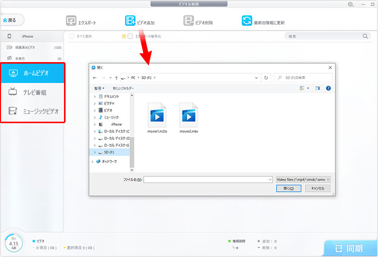The width and height of the screenshot is (378, 257).
Task: Click the 4.15 GB remaining storage ring
Action: [x=14, y=243]
